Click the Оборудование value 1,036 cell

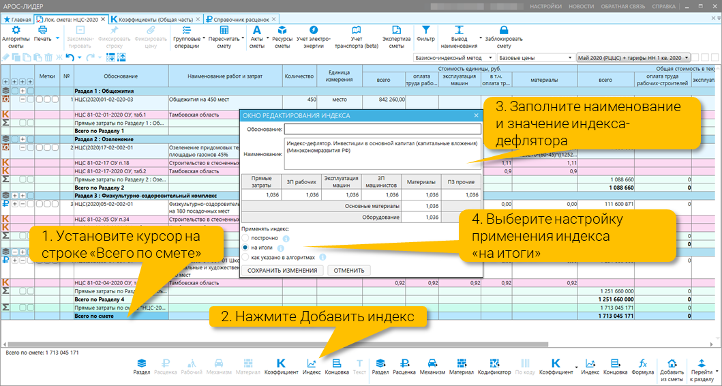pos(421,218)
